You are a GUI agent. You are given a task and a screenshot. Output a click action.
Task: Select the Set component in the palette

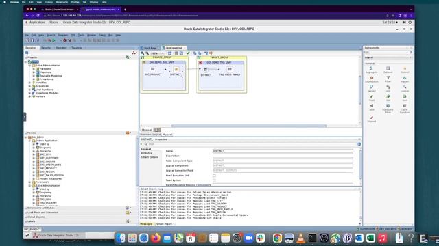coord(388,98)
